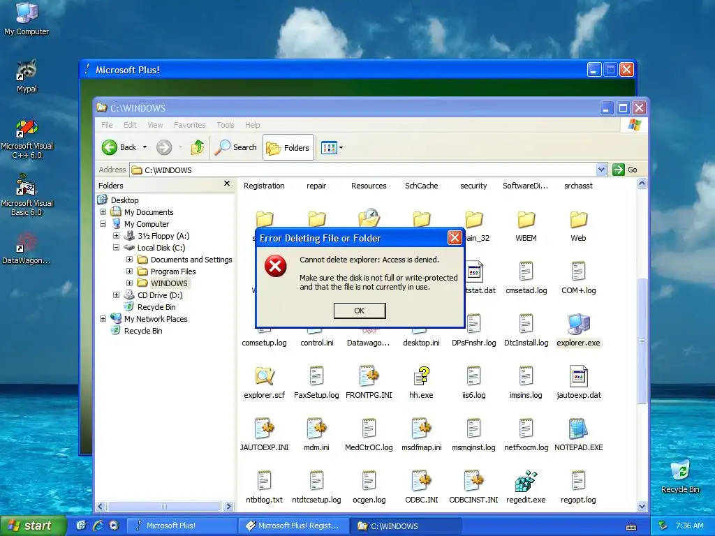This screenshot has width=715, height=536.
Task: Select the mdm.ini file icon
Action: pyautogui.click(x=316, y=429)
